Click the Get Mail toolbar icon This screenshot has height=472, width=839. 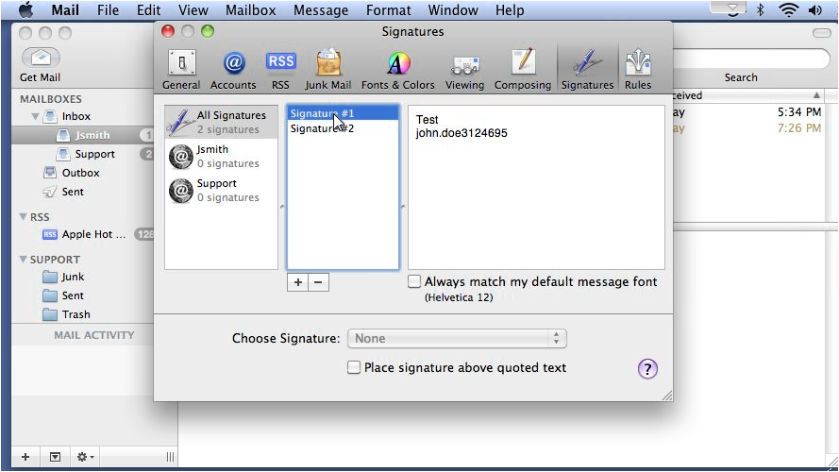coord(41,65)
